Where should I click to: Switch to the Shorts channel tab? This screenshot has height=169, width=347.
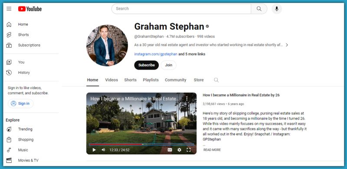pos(131,80)
